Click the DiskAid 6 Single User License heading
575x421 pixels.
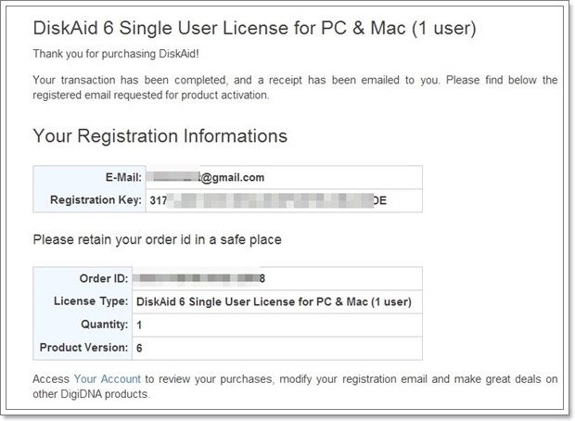tap(254, 29)
